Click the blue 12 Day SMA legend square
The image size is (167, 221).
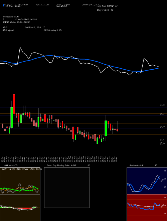[x=3, y=6]
